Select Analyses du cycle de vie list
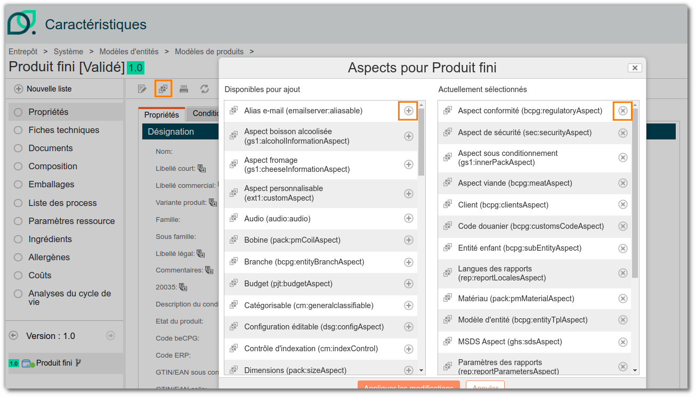696x397 pixels. pos(64,297)
